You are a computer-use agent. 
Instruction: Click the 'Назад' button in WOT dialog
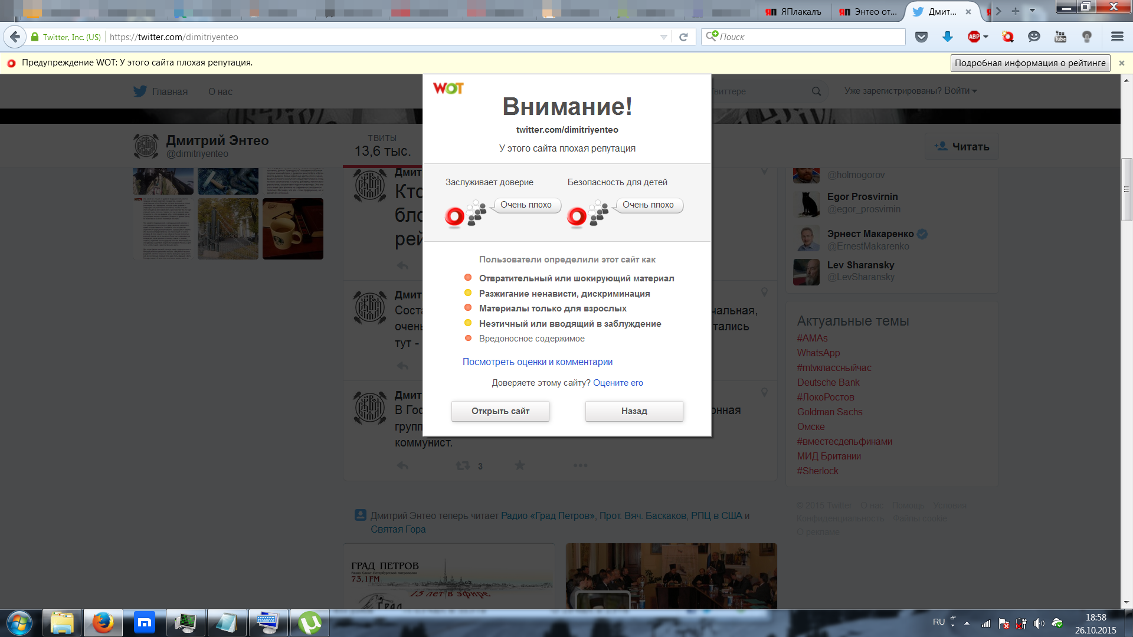click(x=634, y=411)
